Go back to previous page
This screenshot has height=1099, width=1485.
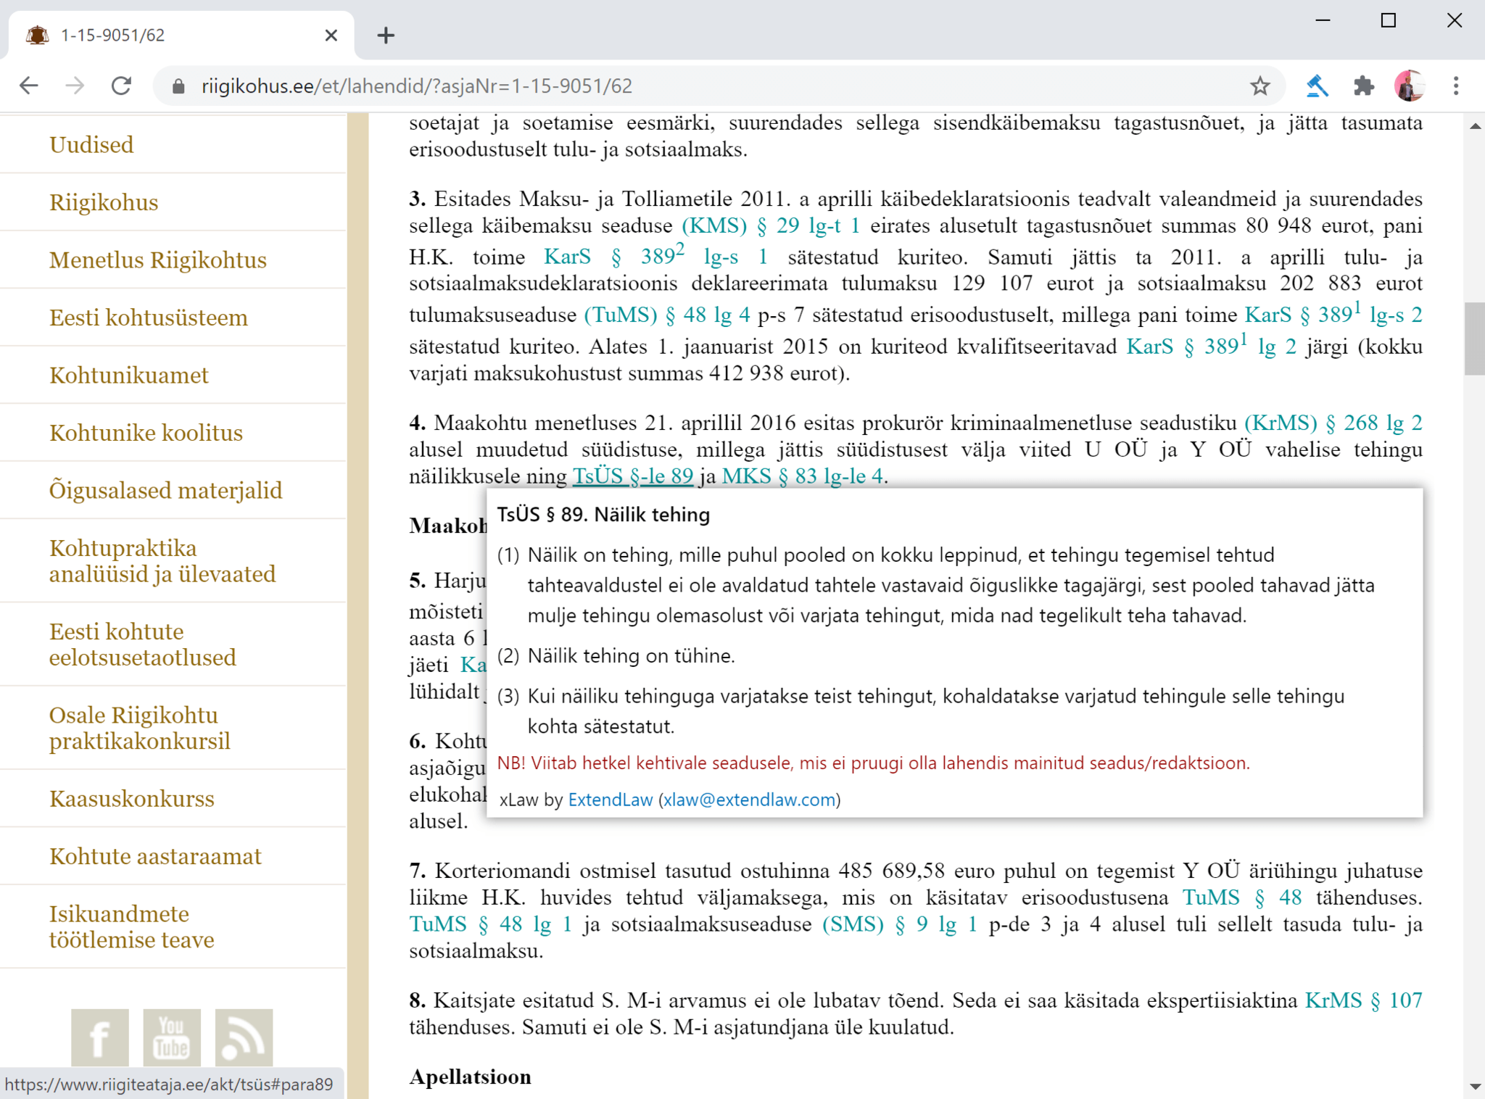tap(29, 86)
